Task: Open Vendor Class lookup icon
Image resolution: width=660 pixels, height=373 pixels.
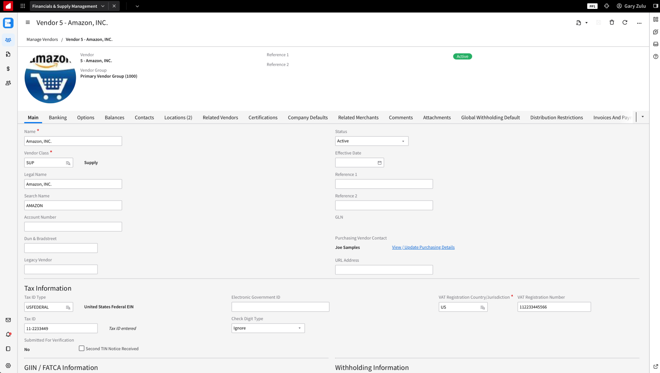Action: tap(68, 163)
